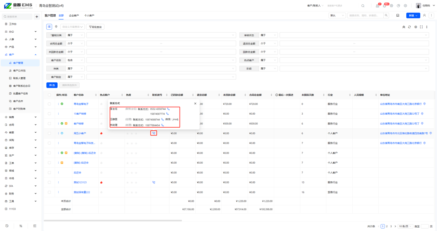437x231 pixels.
Task: Open the 默认 dropdown near search box
Action: tap(337, 15)
